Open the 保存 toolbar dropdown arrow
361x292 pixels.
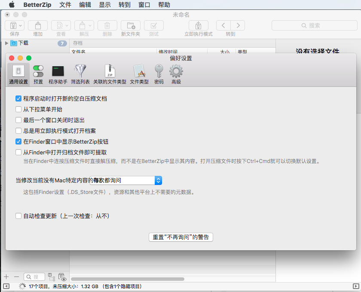point(21,25)
